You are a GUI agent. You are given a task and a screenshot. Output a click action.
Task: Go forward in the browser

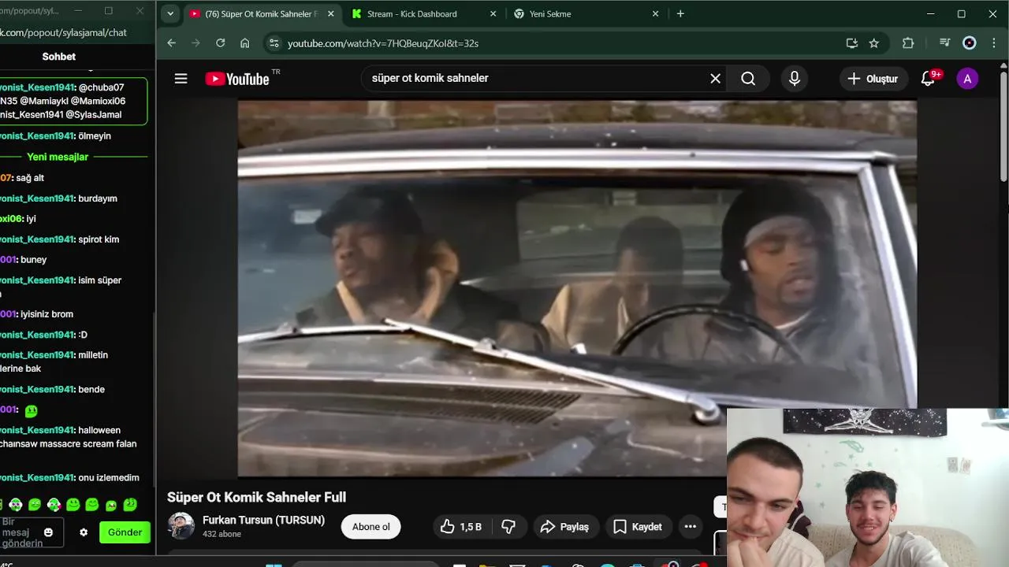[x=196, y=43]
